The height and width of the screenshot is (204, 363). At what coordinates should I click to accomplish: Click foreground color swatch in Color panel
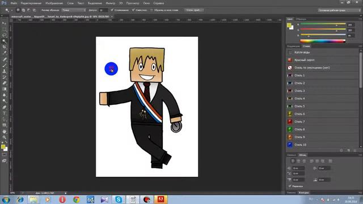click(289, 25)
